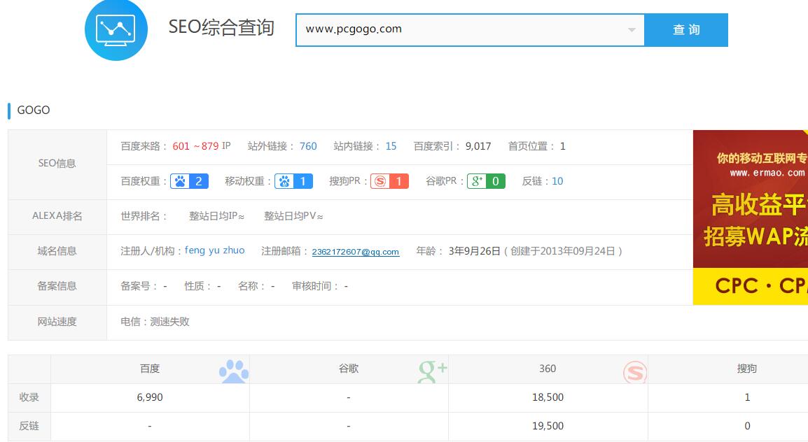Click the SEO信息 row label
The height and width of the screenshot is (442, 808).
pyautogui.click(x=57, y=164)
